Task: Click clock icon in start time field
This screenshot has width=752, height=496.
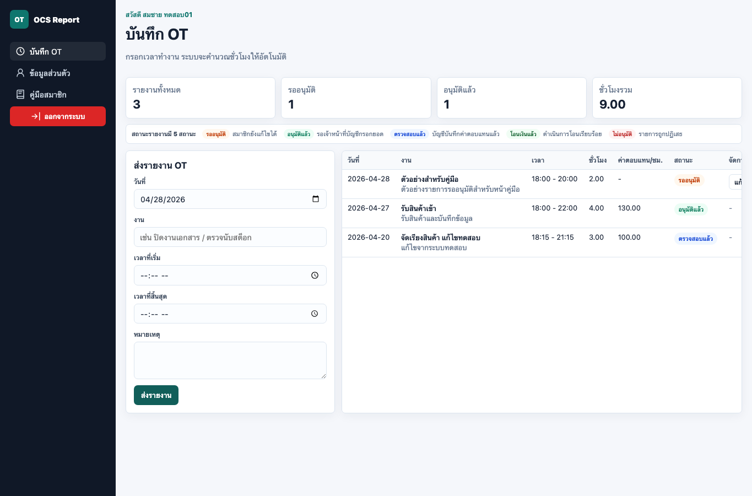Action: (315, 276)
